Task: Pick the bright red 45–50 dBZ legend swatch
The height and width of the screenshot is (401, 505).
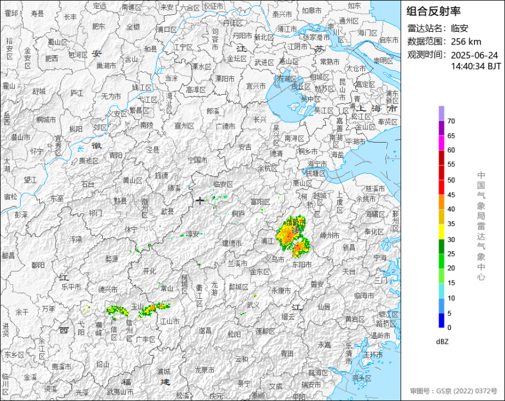Action: [441, 187]
